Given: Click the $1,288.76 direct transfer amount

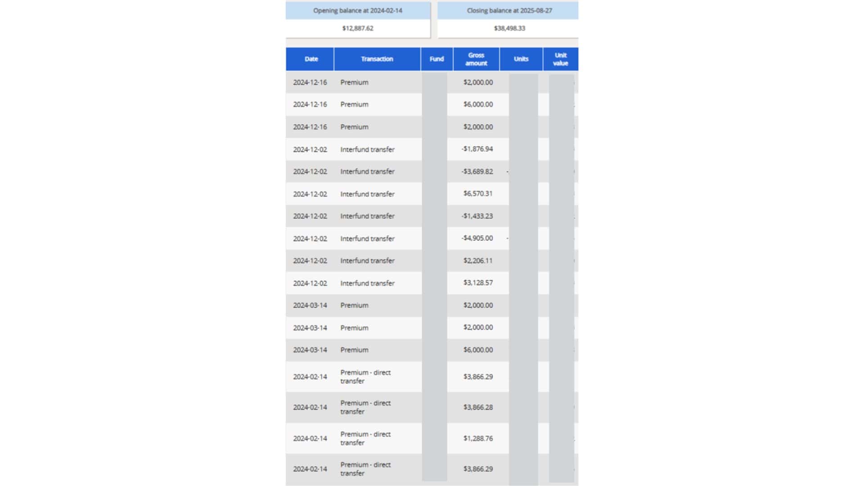Looking at the screenshot, I should (x=478, y=438).
